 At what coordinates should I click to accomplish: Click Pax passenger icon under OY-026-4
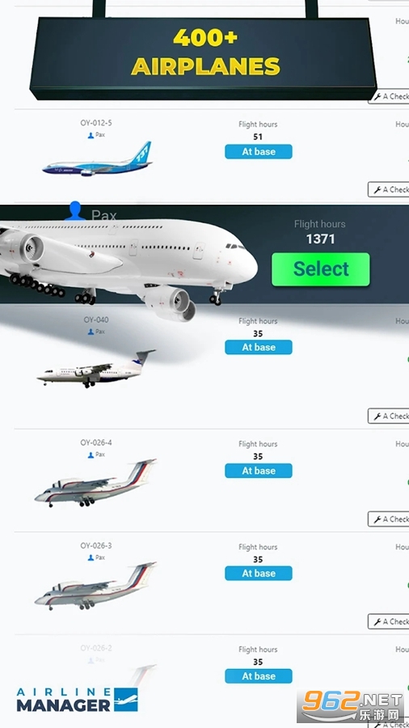click(x=91, y=455)
